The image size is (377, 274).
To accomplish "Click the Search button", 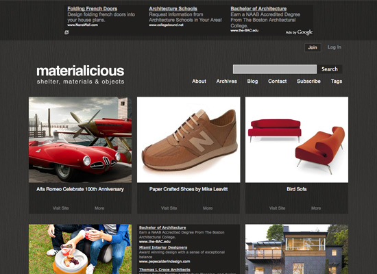I will tap(330, 69).
